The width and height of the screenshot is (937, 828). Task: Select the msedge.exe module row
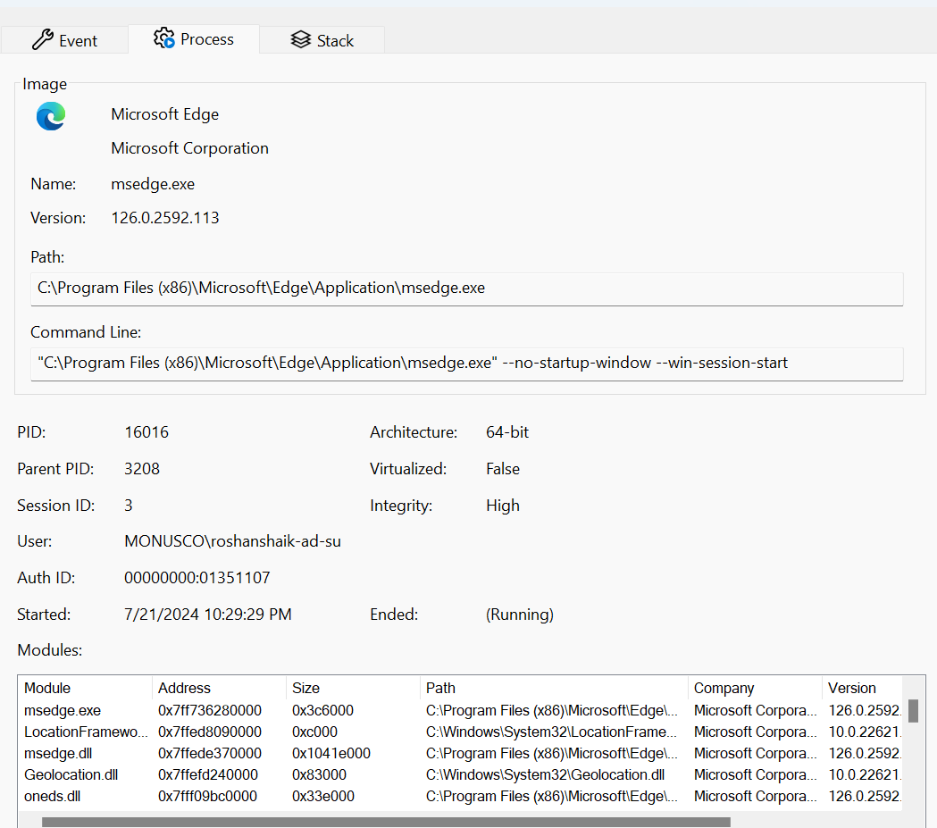point(460,710)
